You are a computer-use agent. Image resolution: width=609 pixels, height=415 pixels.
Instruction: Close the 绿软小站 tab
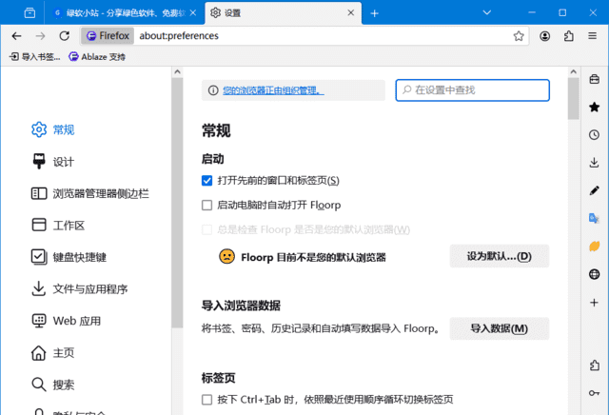pos(193,12)
